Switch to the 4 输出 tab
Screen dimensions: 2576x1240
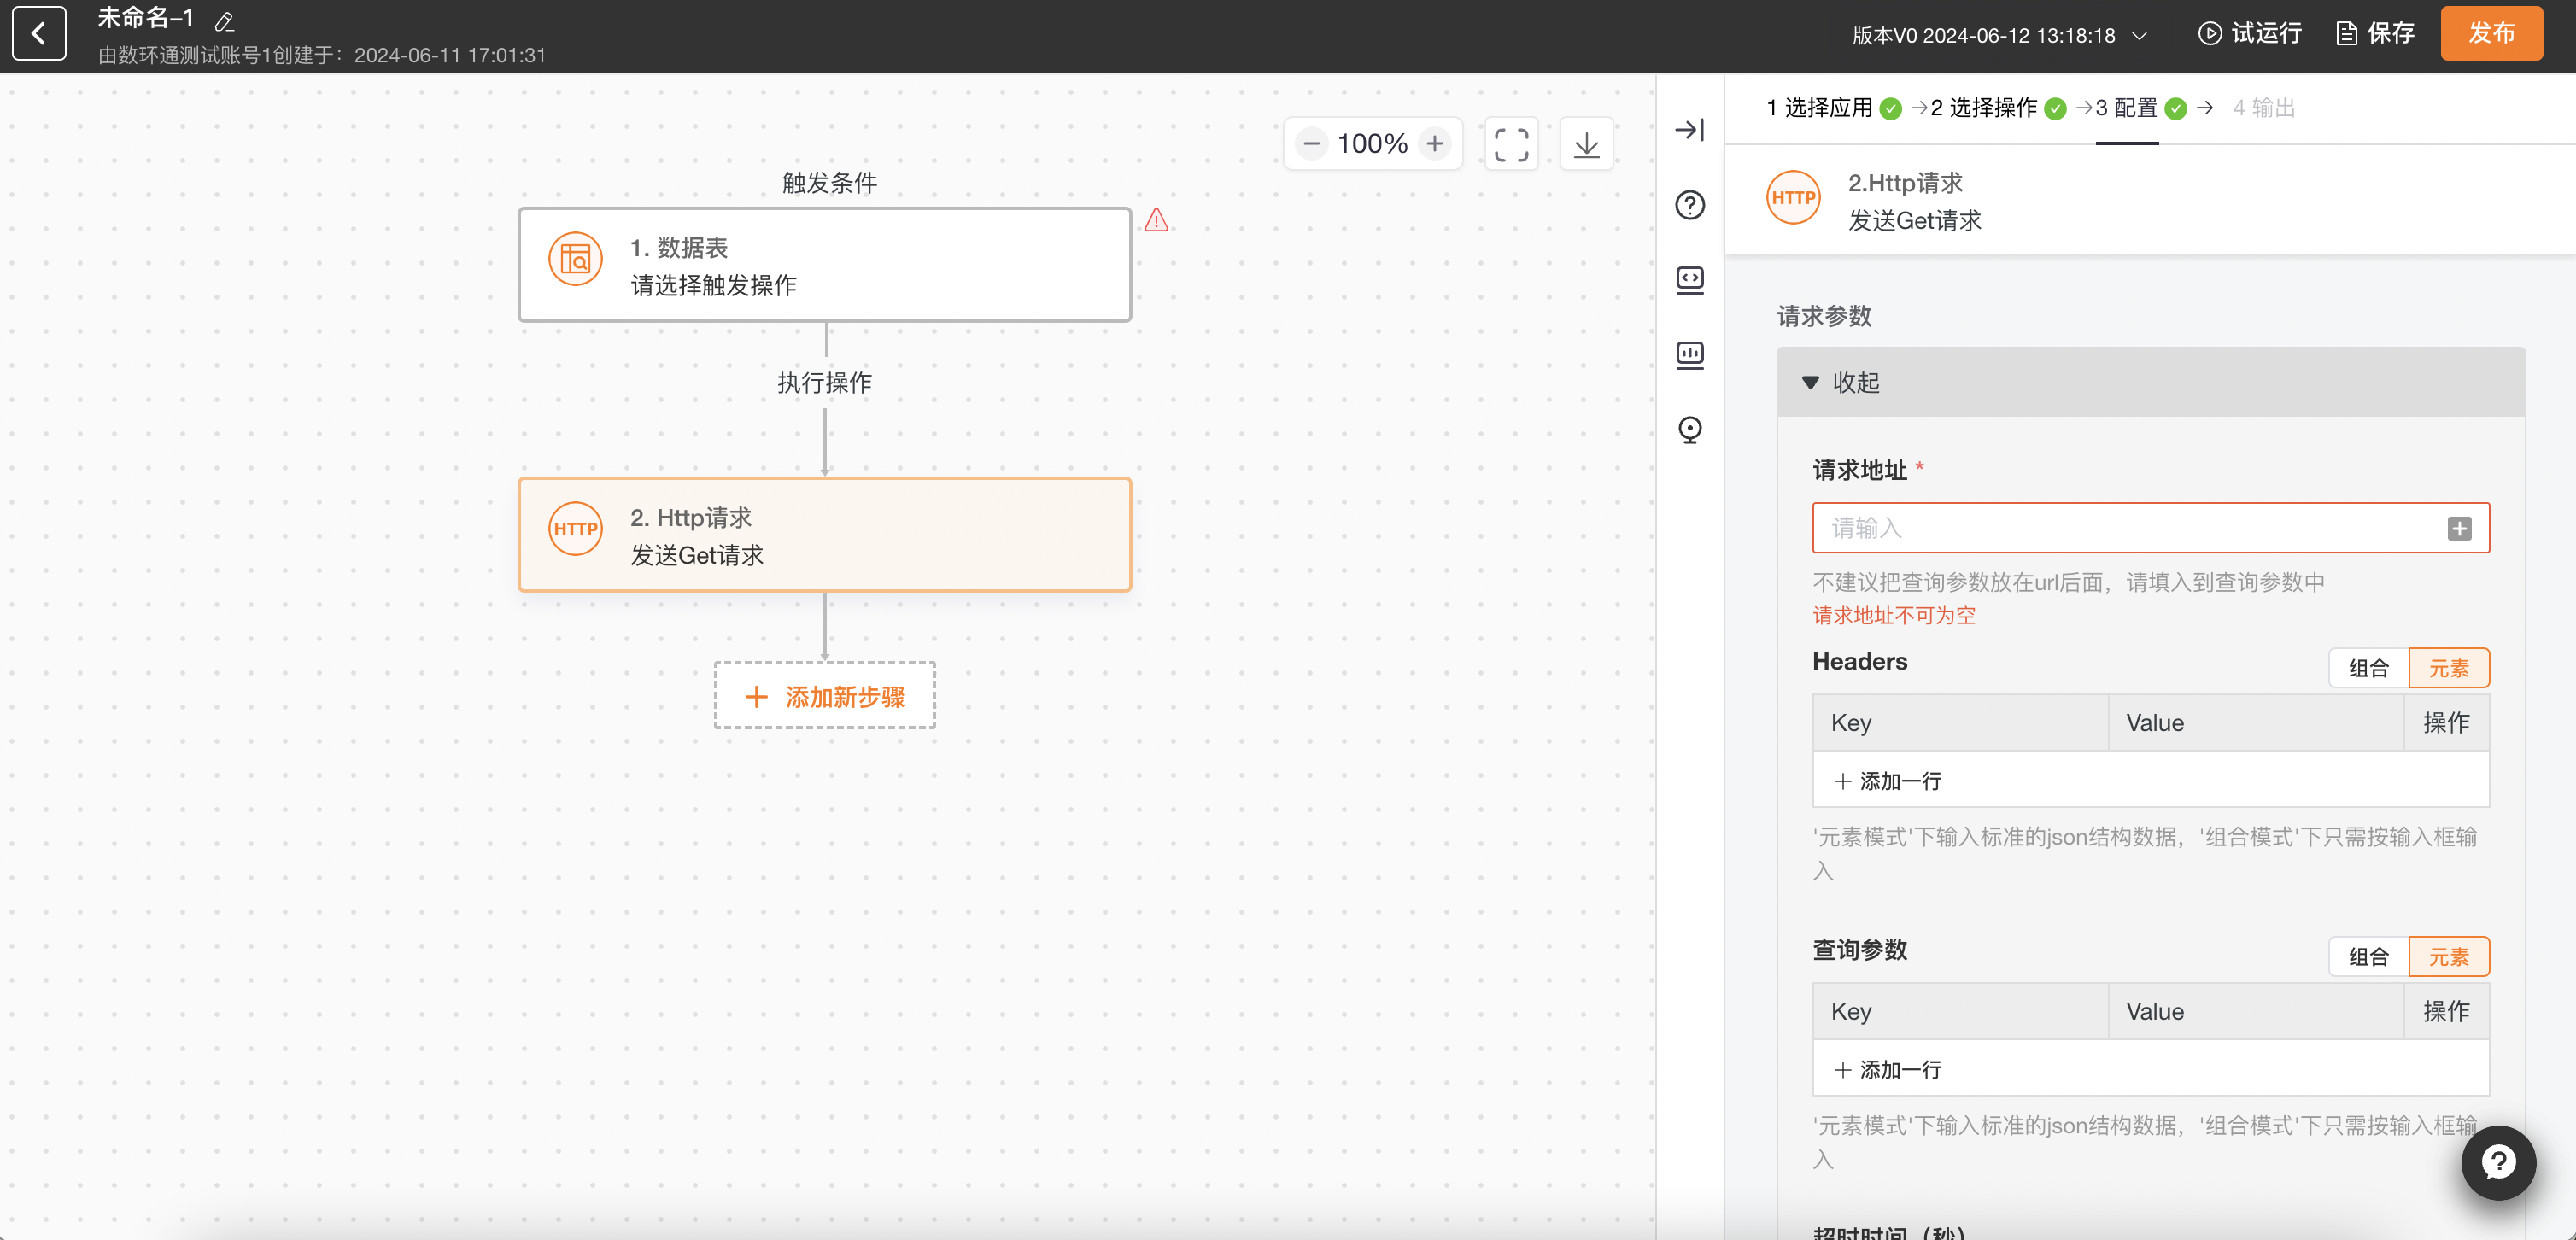pyautogui.click(x=2263, y=108)
